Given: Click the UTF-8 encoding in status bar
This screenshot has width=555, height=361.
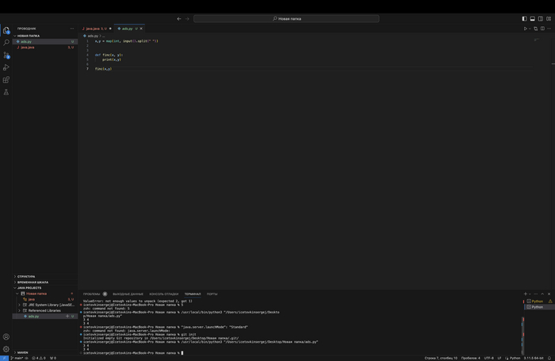Looking at the screenshot, I should pos(488,358).
